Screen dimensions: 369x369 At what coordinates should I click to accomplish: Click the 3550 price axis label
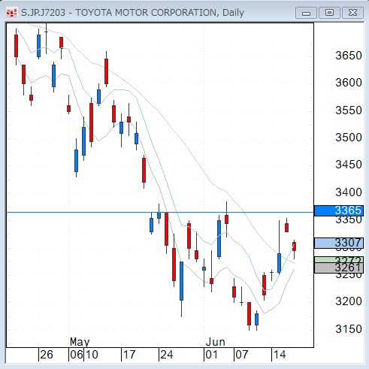(x=349, y=110)
